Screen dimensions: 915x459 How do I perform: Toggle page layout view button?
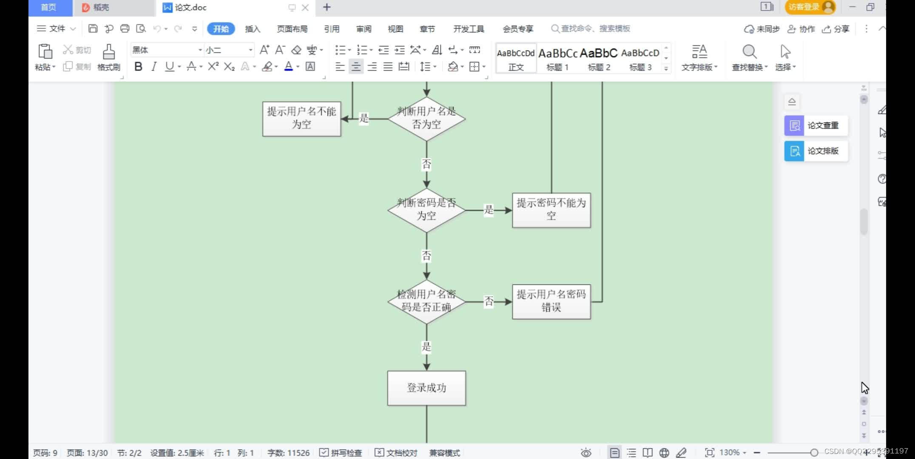(614, 453)
